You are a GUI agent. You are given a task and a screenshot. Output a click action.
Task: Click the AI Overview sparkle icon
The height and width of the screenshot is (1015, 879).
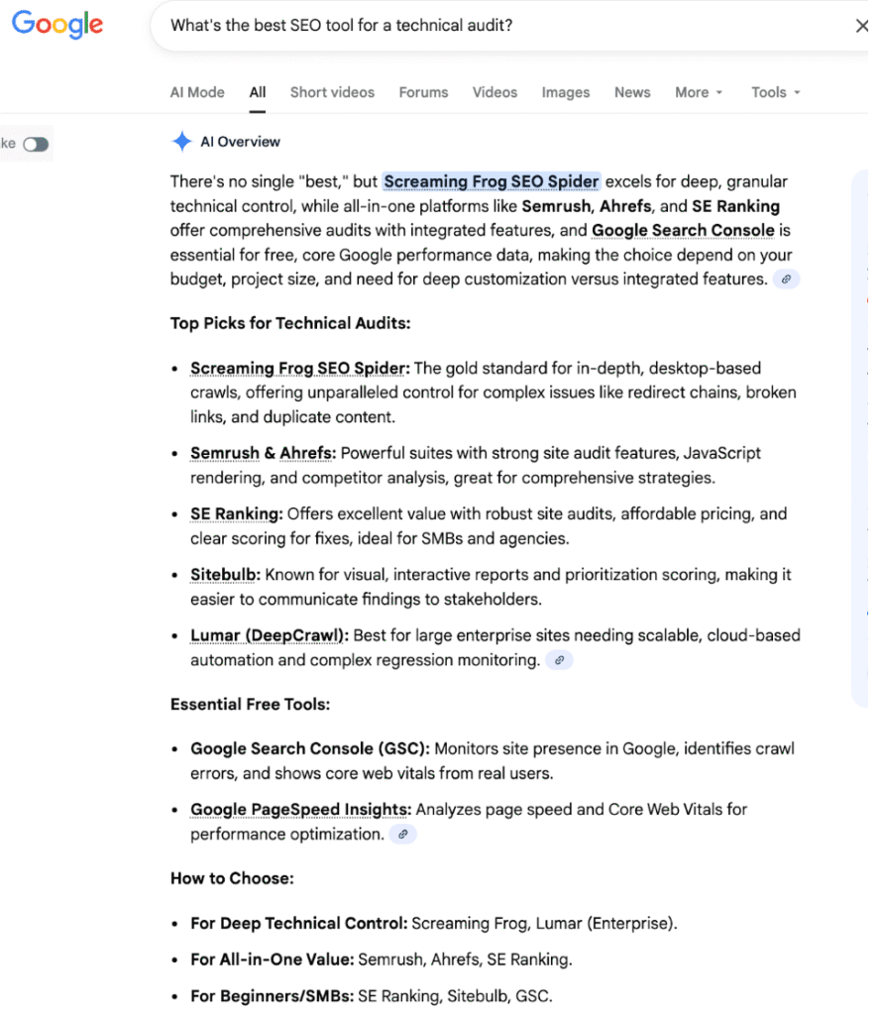182,142
